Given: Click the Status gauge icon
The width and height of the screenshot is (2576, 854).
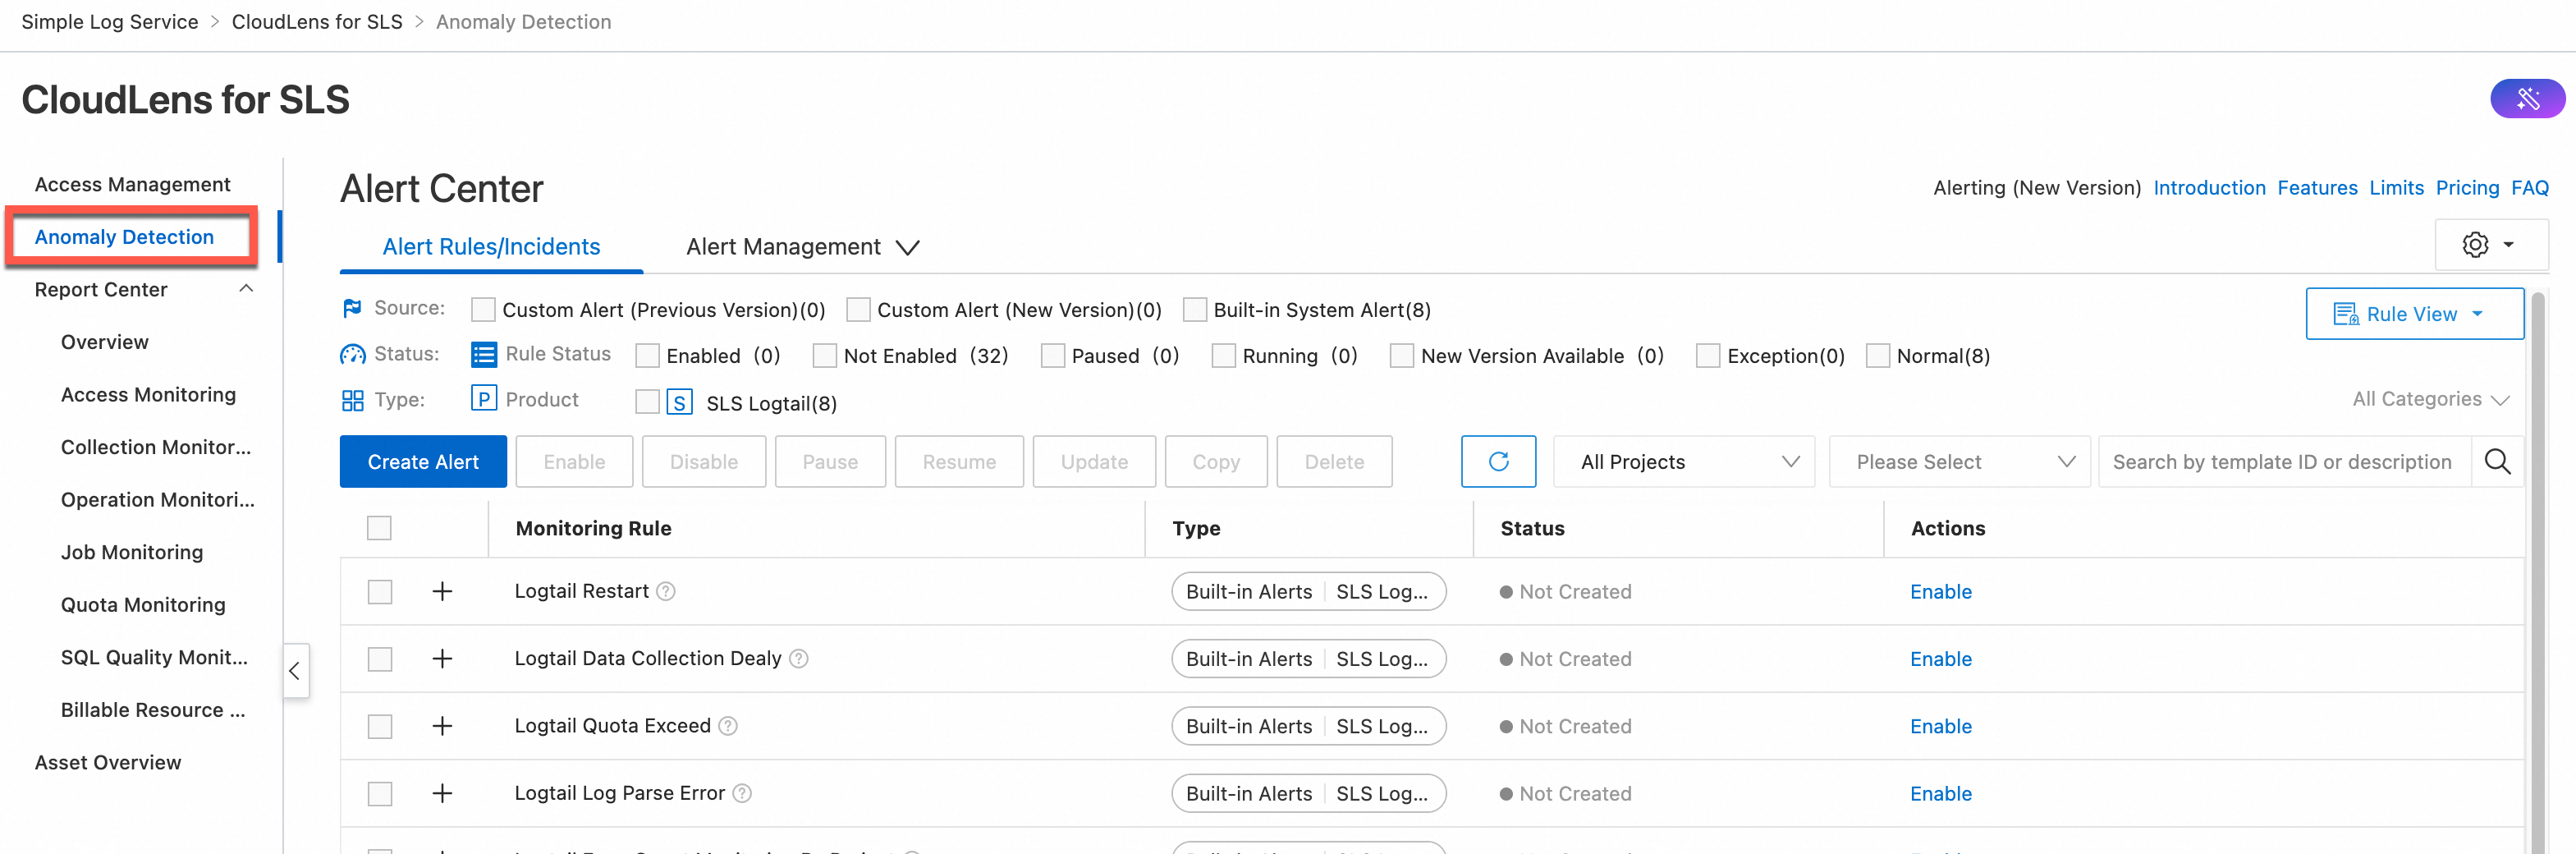Looking at the screenshot, I should click(x=352, y=355).
